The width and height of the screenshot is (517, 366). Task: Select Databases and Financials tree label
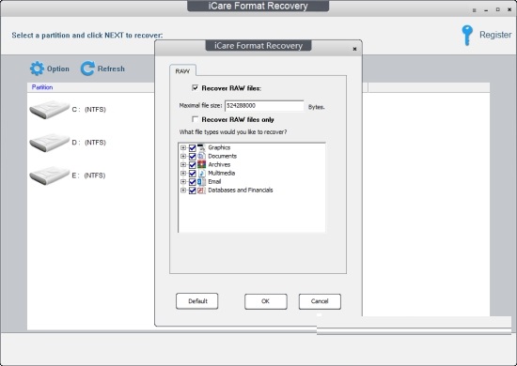(241, 191)
